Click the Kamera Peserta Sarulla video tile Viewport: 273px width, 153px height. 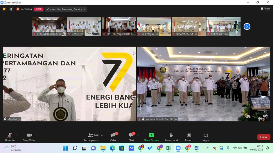point(204,84)
